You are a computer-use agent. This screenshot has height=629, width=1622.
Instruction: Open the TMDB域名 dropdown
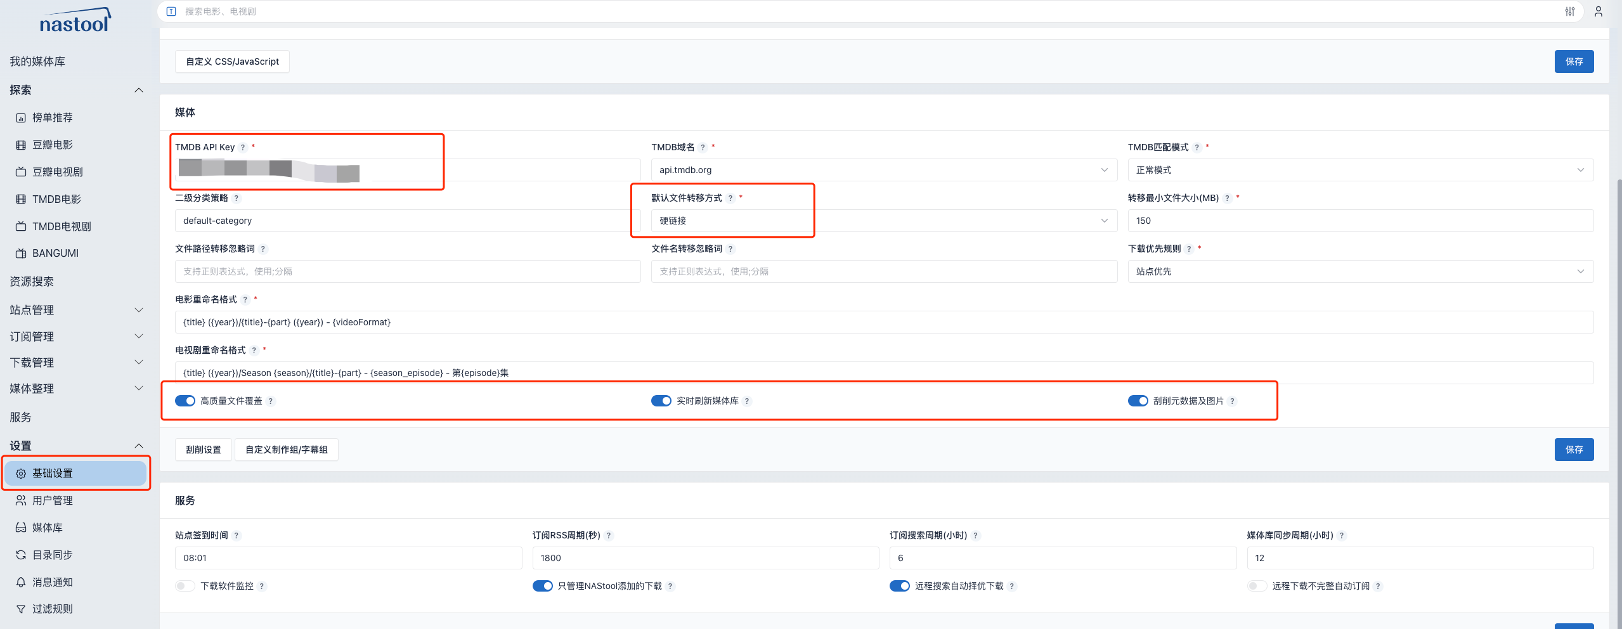coord(883,170)
